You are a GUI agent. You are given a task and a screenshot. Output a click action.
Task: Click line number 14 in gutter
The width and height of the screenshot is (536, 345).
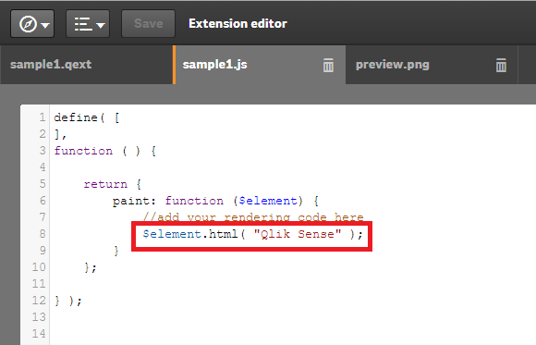coord(39,333)
